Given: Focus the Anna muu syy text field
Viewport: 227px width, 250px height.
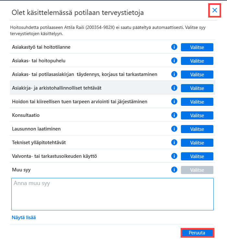Looking at the screenshot, I should [113, 194].
